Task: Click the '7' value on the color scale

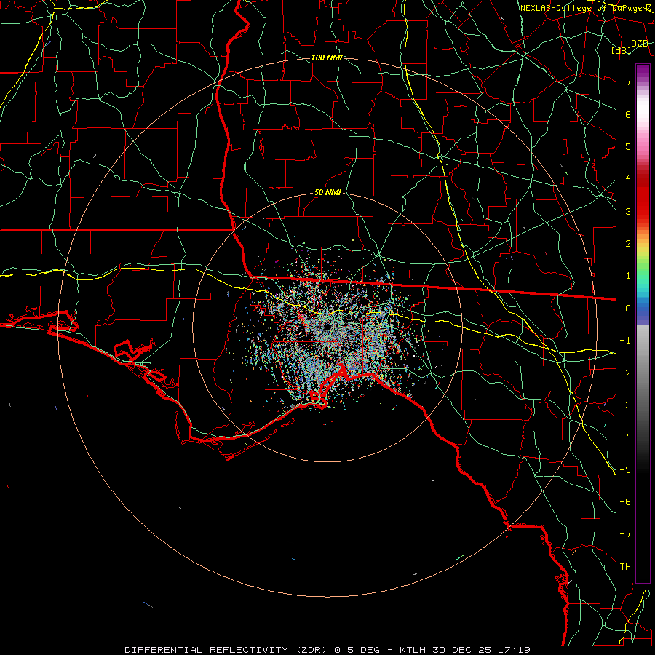Action: (628, 82)
